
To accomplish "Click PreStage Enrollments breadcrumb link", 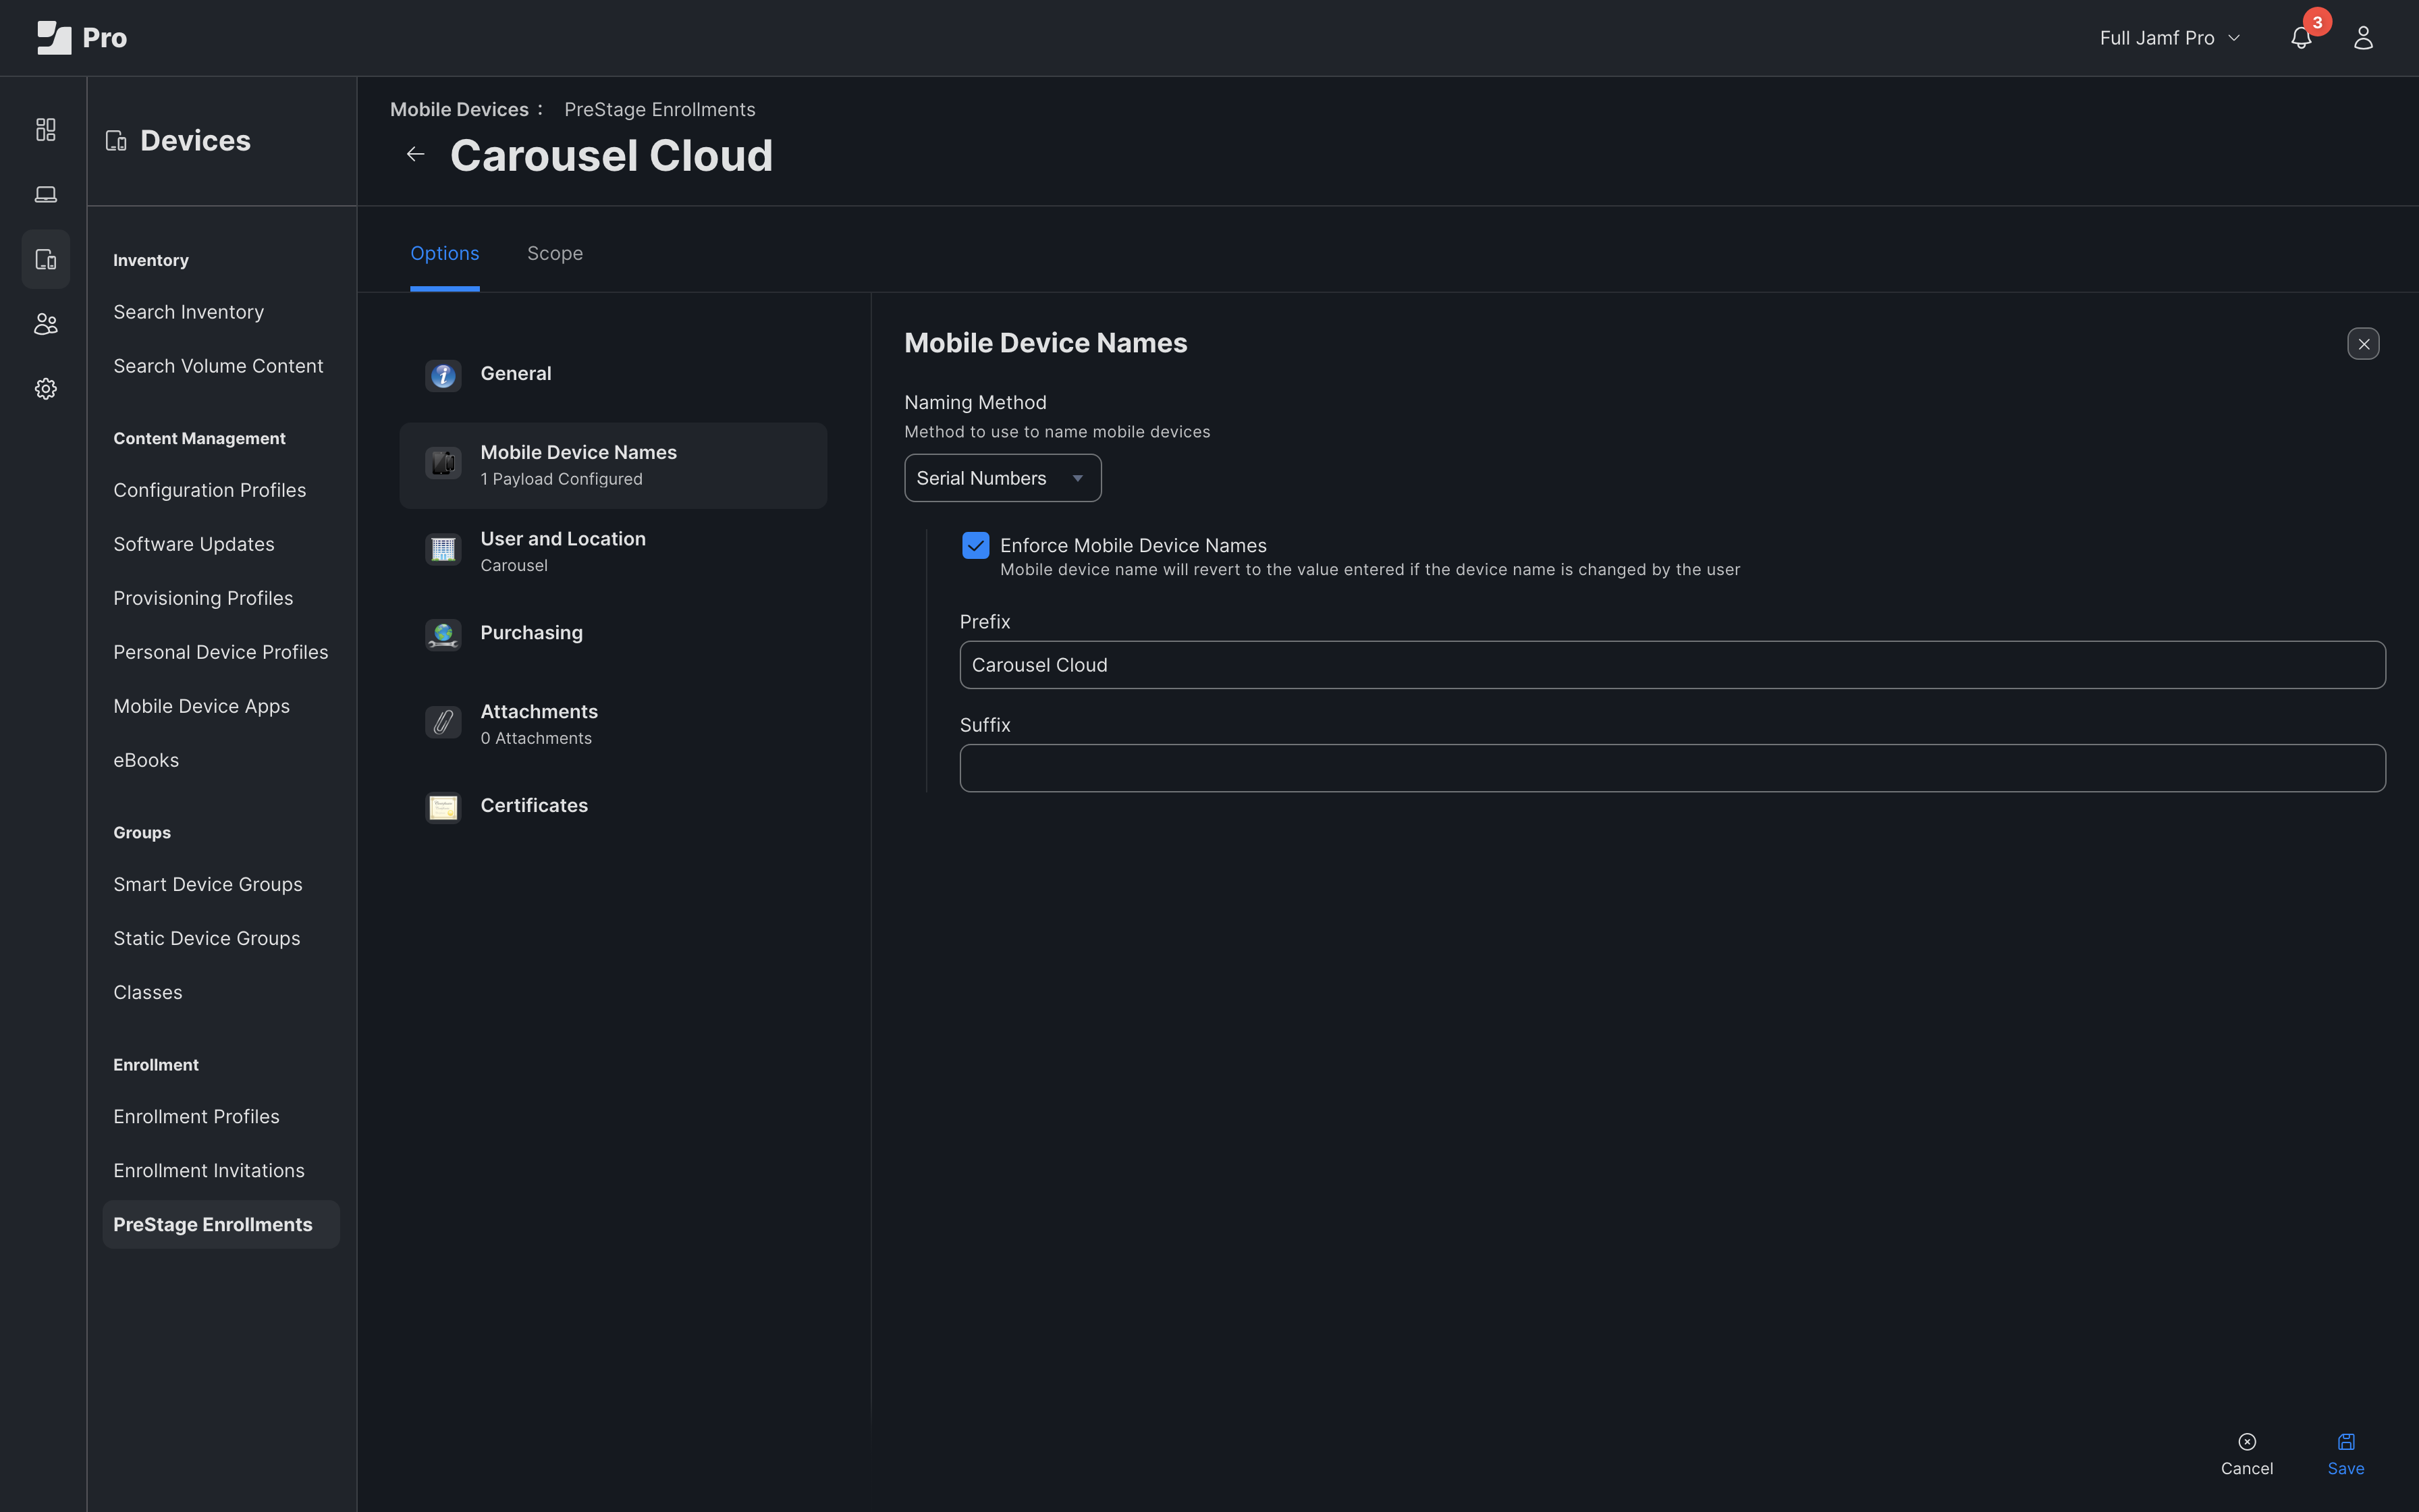I will point(659,110).
